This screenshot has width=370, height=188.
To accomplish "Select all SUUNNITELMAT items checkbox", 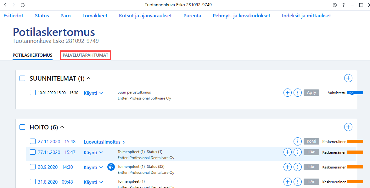I will click(x=22, y=78).
